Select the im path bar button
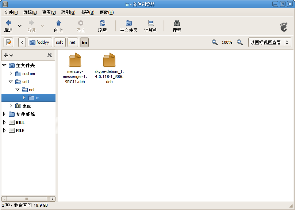This screenshot has height=210, width=295. (x=84, y=42)
